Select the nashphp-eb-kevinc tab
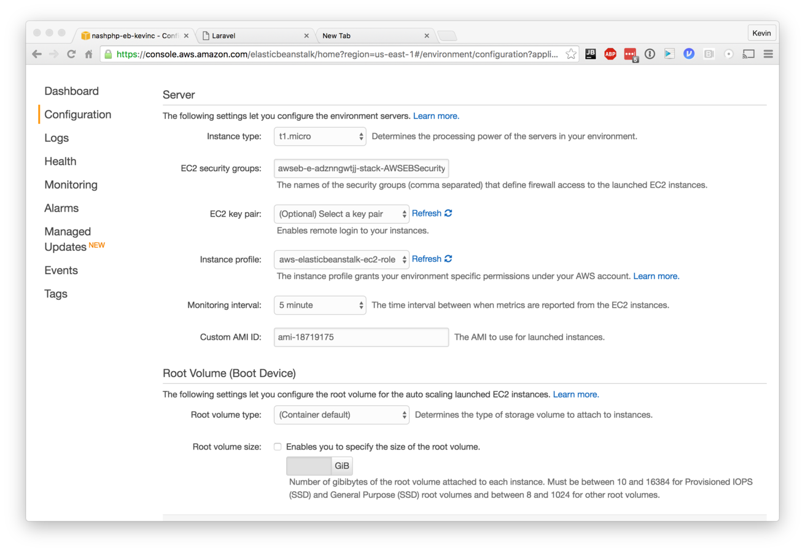The image size is (805, 552). coord(135,36)
